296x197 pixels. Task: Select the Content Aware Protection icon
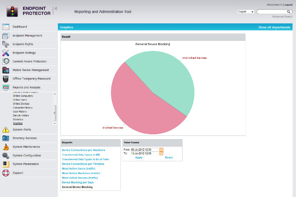click(x=6, y=61)
